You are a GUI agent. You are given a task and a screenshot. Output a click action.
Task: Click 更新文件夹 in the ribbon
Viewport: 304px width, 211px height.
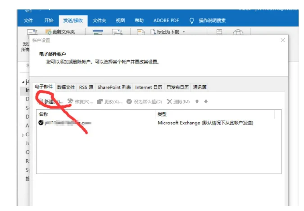[x=64, y=32]
